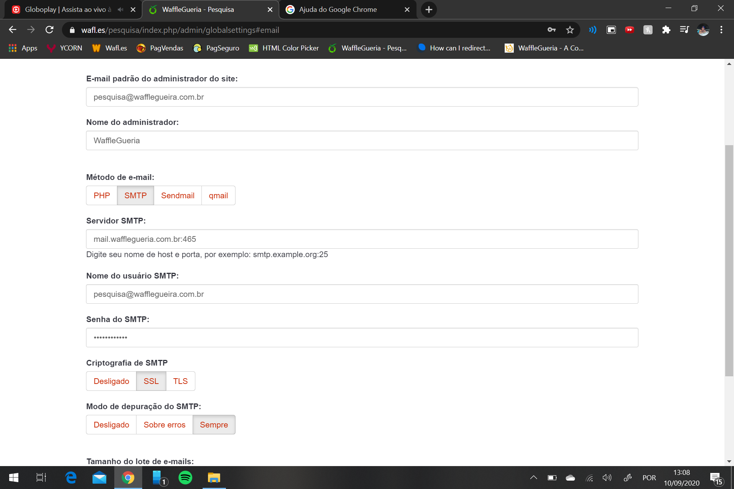Mute icon on the Globoplay tab
The image size is (734, 489).
pyautogui.click(x=120, y=10)
